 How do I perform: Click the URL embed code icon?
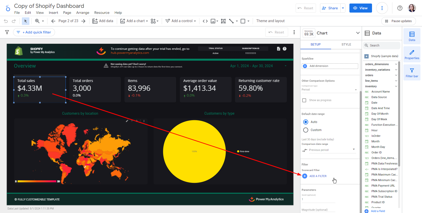205,21
